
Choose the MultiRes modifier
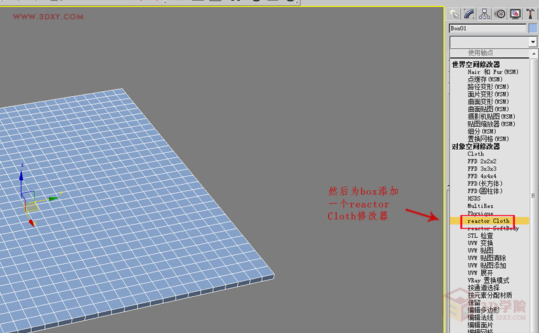[x=480, y=206]
